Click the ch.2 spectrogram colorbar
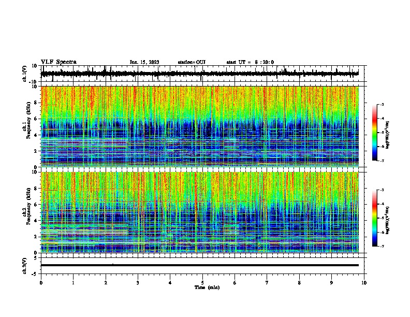 click(375, 218)
